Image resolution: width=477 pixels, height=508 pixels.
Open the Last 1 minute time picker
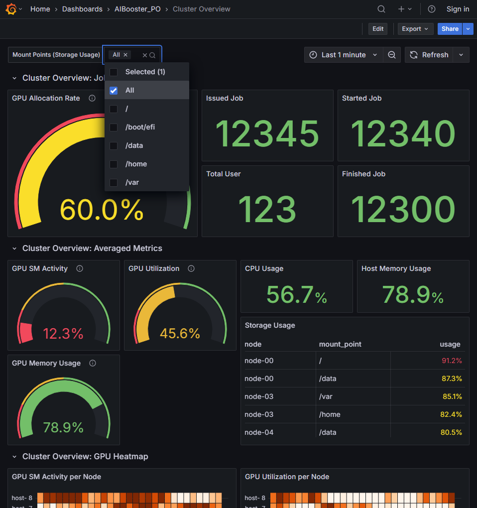344,55
